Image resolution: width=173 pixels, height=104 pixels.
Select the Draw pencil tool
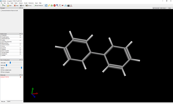click(49, 5)
